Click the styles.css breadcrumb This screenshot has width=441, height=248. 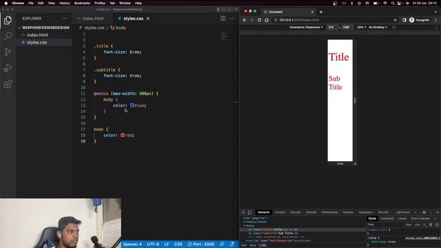[94, 28]
